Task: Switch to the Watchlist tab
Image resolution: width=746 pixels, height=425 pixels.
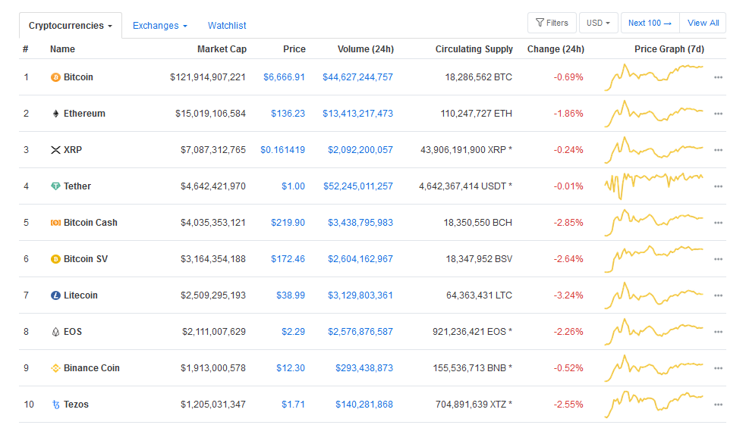Action: (227, 26)
